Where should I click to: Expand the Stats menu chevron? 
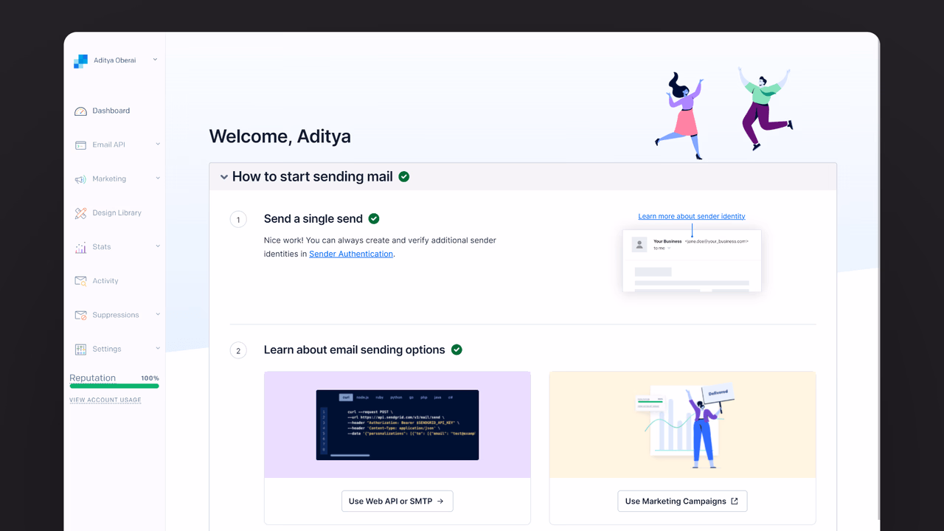coord(158,246)
